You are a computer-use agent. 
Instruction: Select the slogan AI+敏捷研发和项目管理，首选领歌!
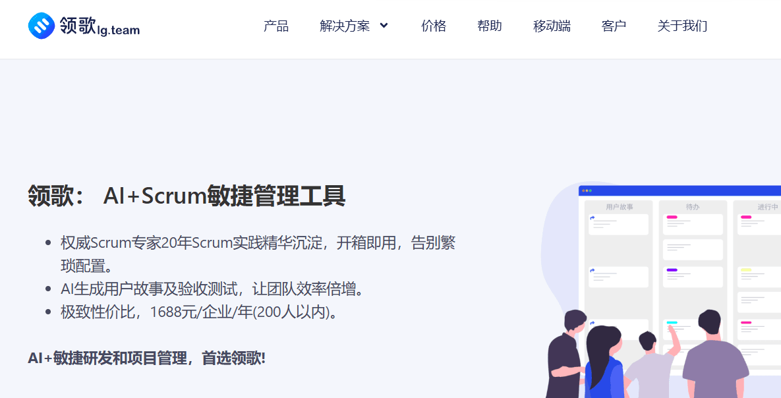point(147,358)
